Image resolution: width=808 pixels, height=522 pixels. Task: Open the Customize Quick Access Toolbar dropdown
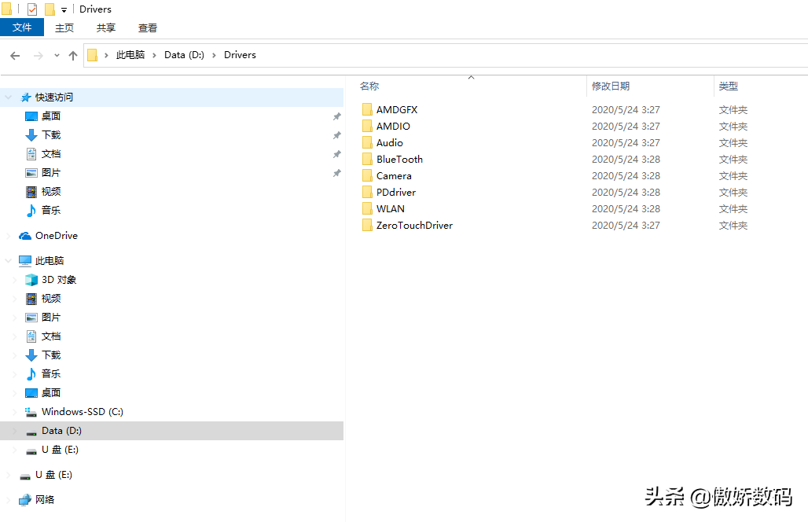click(64, 9)
